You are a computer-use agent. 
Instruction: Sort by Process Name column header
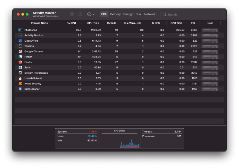click(x=39, y=23)
